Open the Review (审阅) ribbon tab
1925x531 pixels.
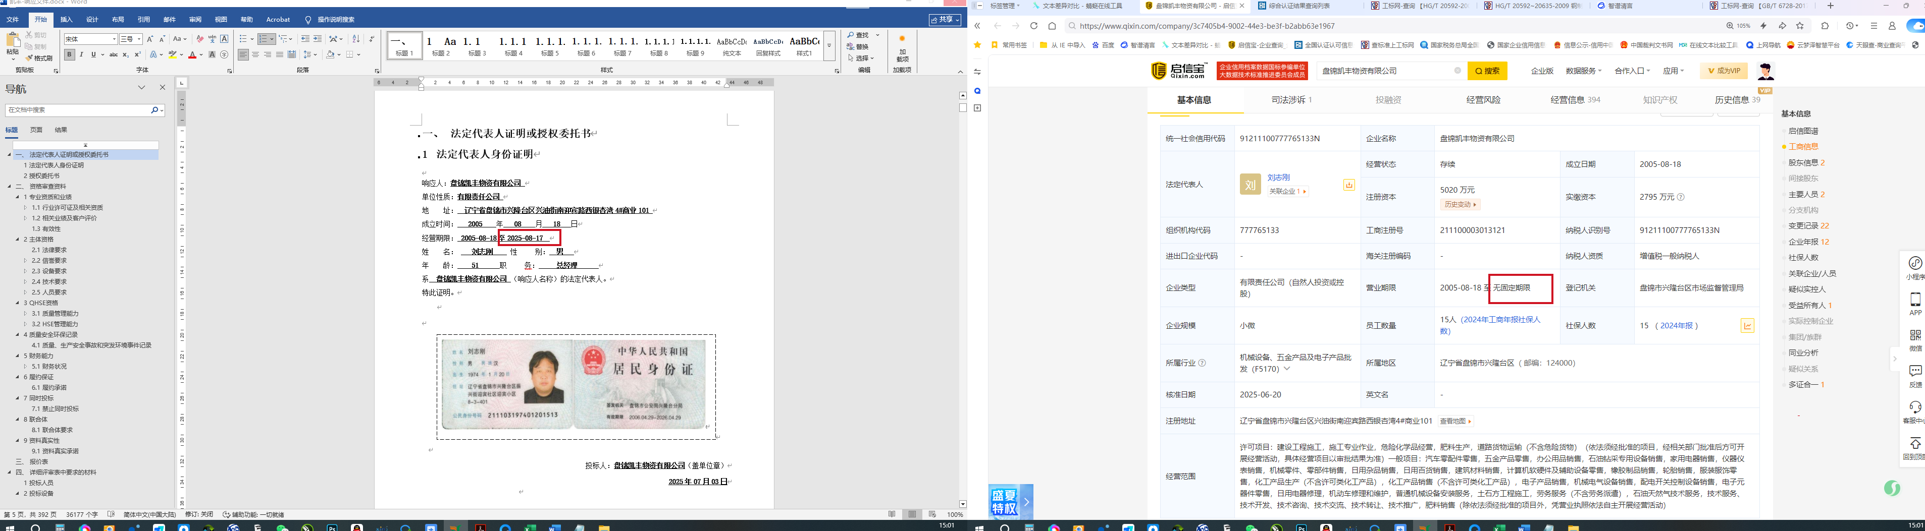[196, 20]
